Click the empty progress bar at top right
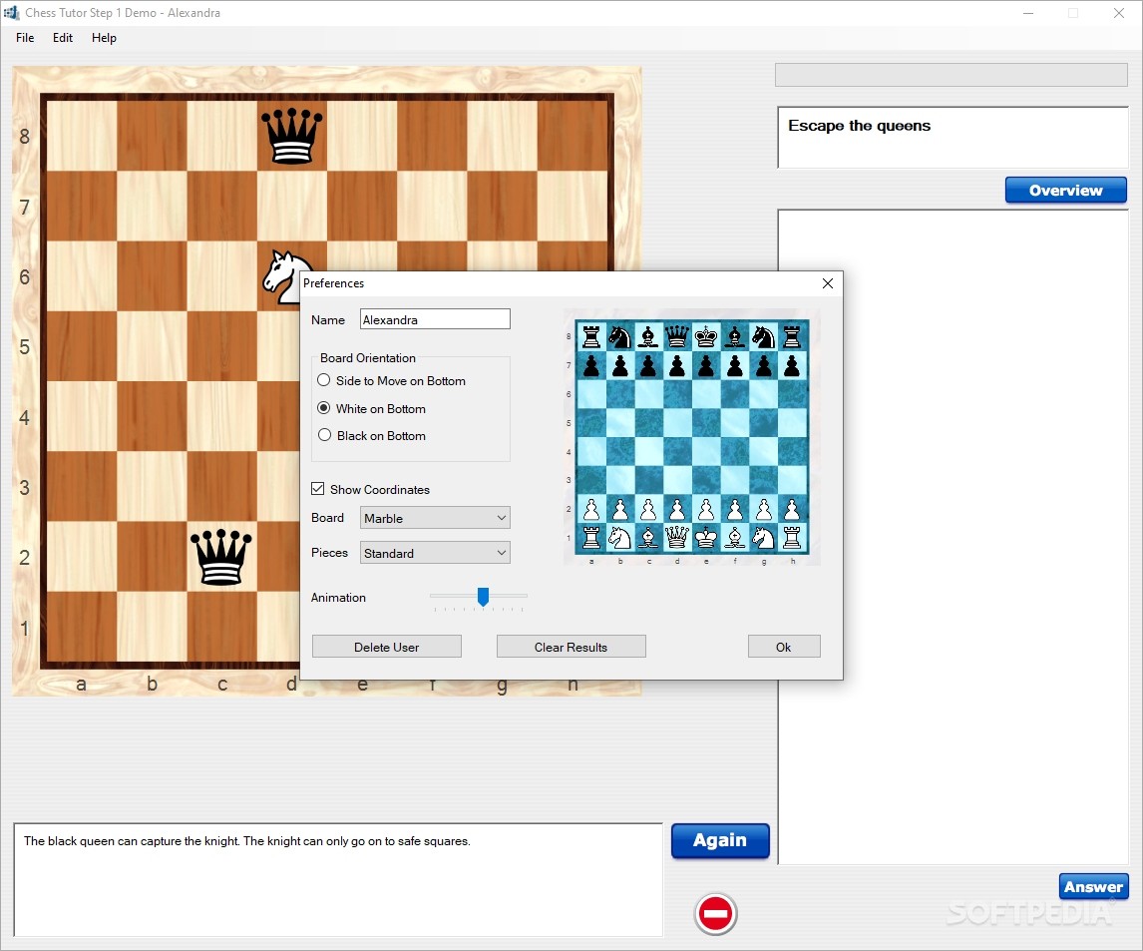The height and width of the screenshot is (951, 1143). click(x=952, y=75)
